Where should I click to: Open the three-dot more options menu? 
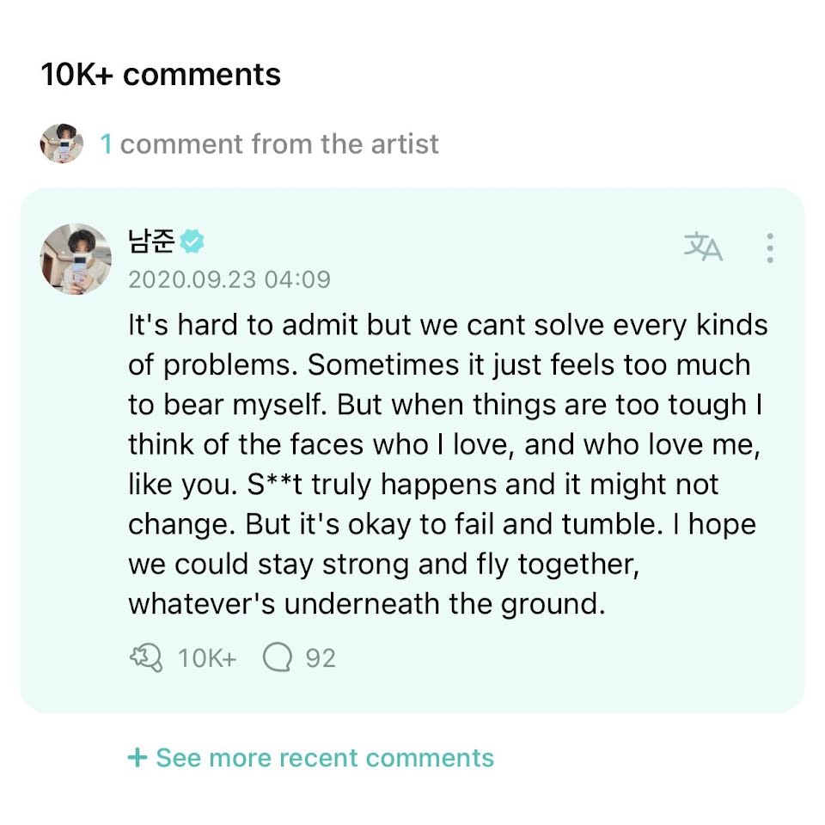[x=769, y=247]
